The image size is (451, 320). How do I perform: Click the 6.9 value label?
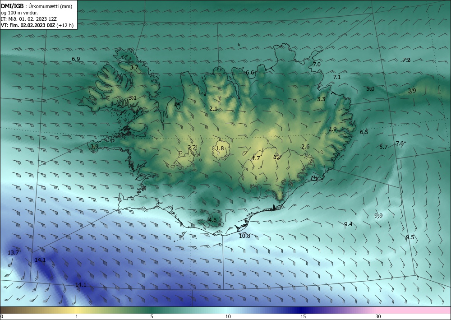coord(76,59)
